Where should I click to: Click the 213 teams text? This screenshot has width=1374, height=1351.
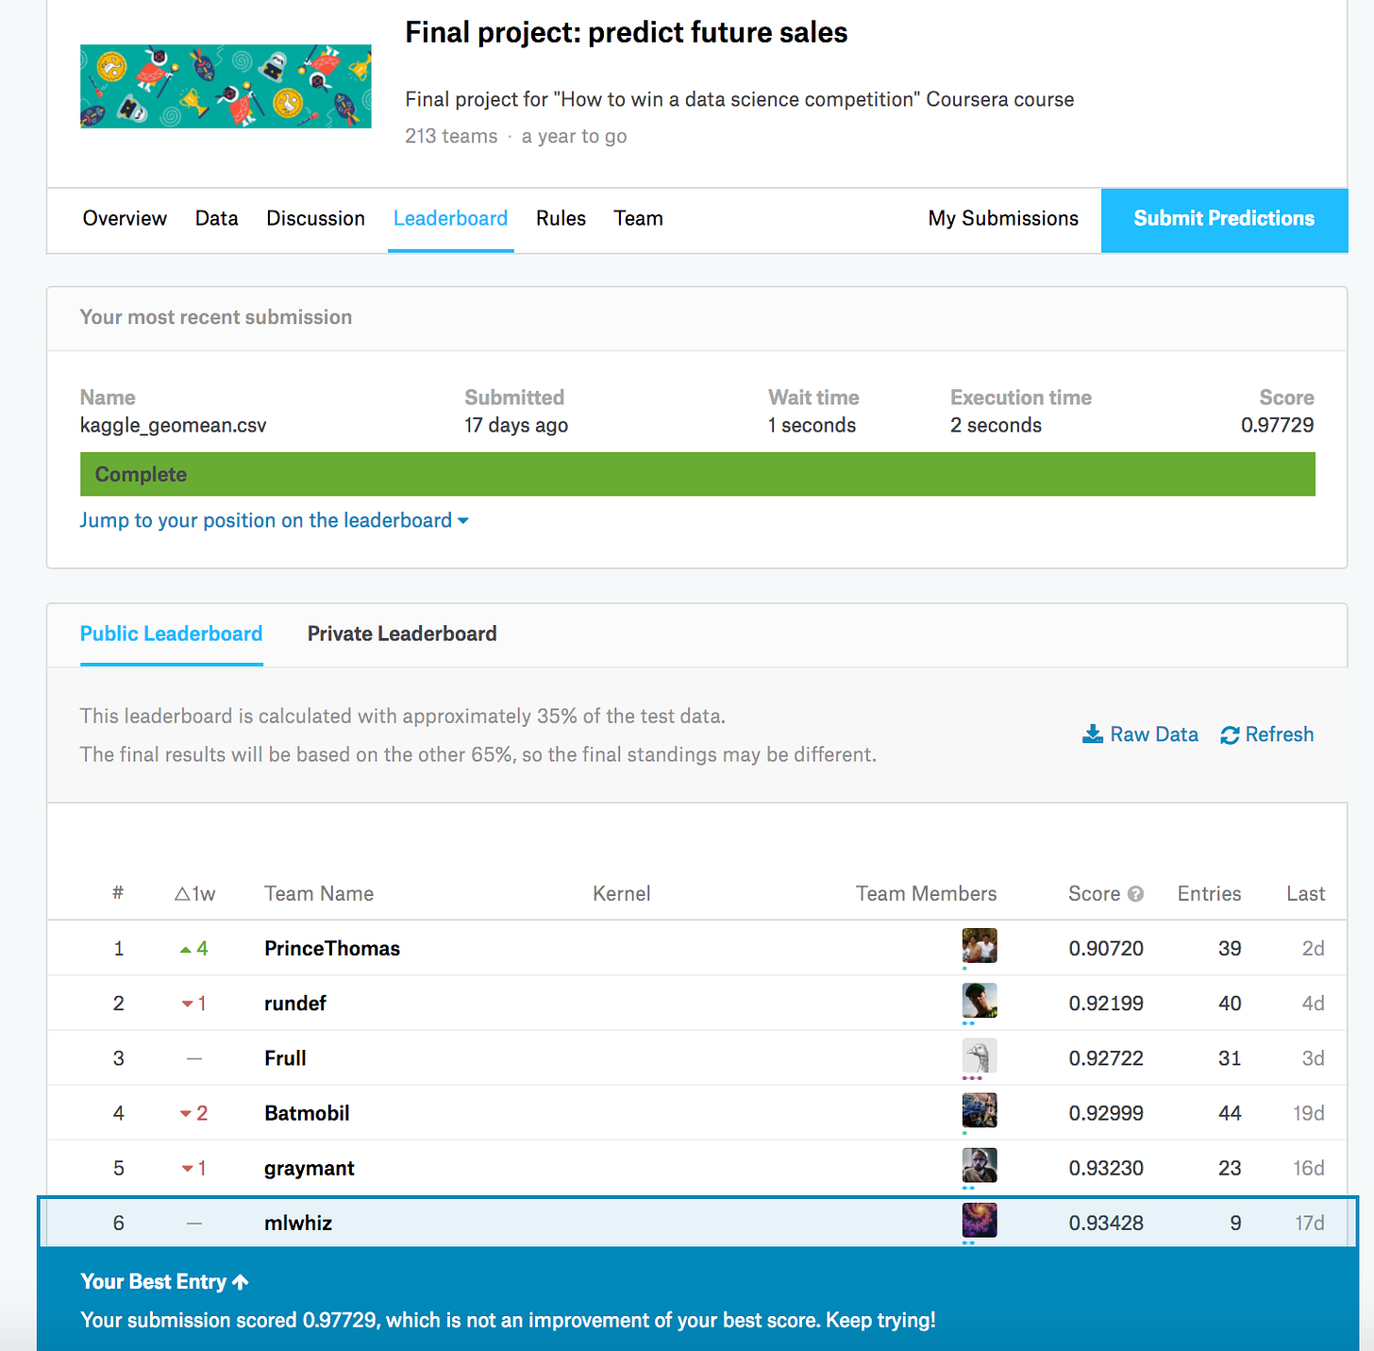point(451,137)
